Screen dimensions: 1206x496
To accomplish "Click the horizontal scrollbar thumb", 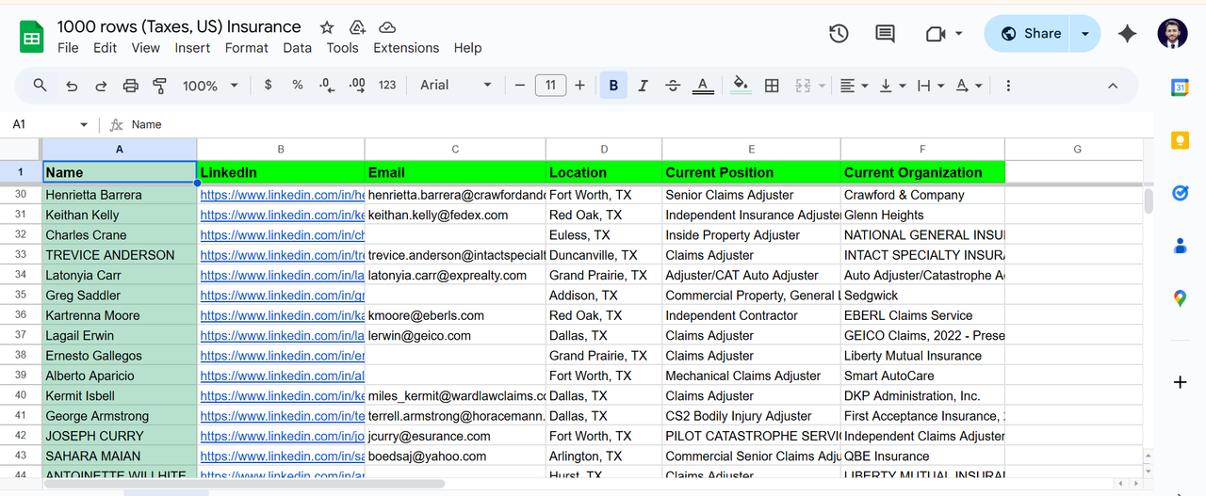I will click(244, 484).
